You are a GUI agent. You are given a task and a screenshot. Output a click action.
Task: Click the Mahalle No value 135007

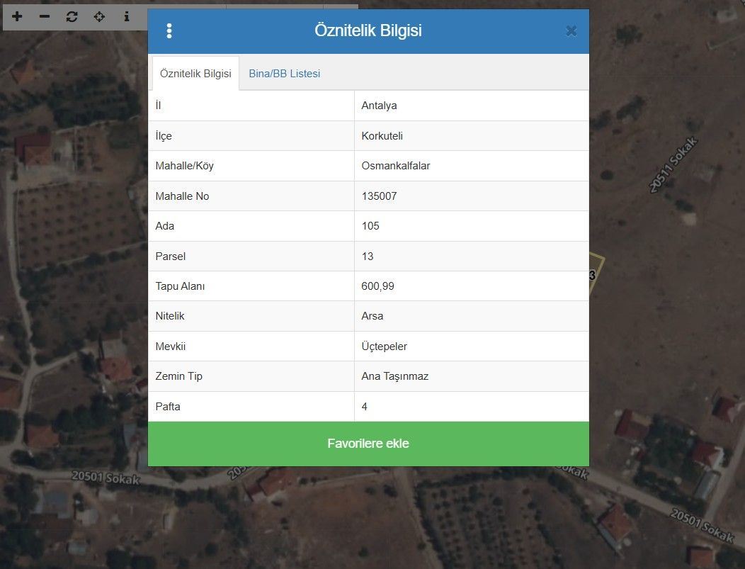point(379,196)
